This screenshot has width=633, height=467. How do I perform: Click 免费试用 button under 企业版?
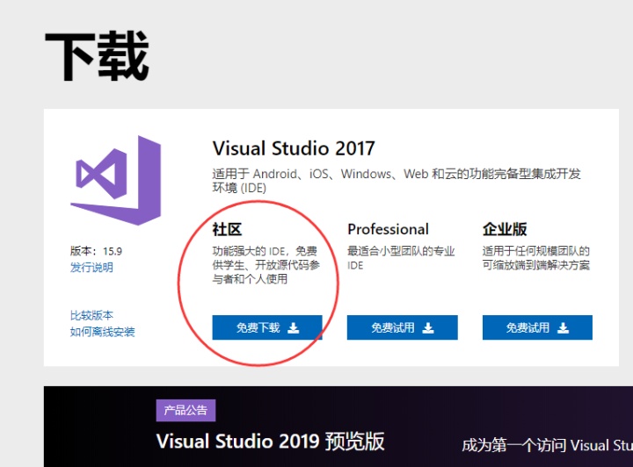click(537, 327)
